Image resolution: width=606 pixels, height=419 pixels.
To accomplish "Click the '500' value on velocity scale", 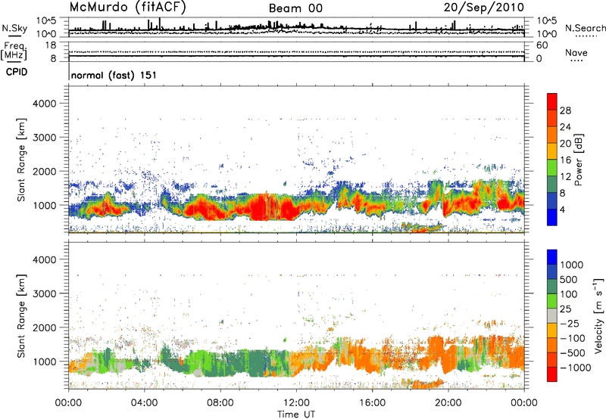I will pyautogui.click(x=569, y=280).
